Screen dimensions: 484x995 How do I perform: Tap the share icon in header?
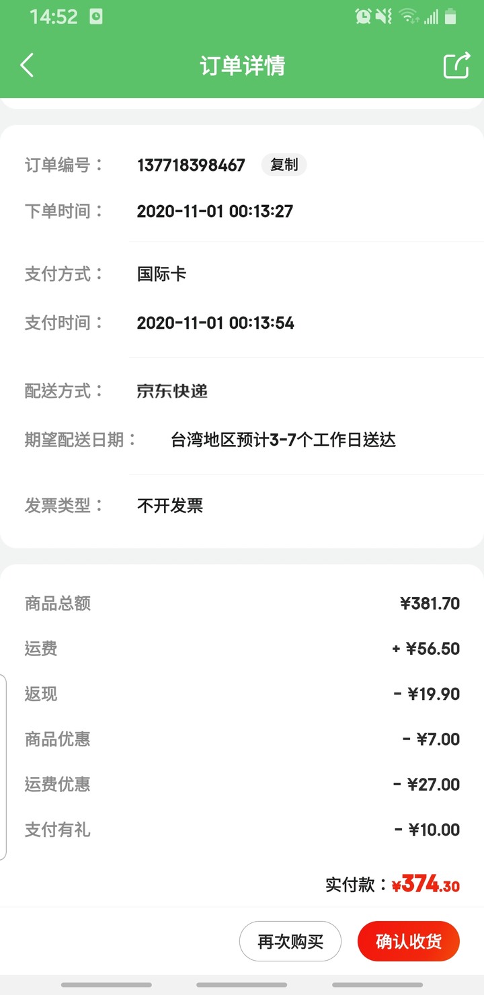click(x=456, y=65)
